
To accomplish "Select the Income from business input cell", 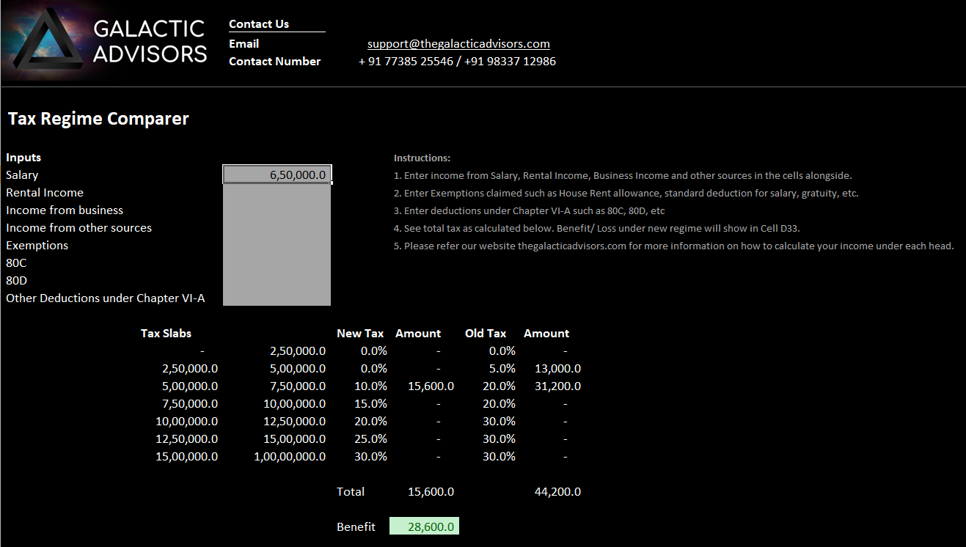I will [277, 210].
